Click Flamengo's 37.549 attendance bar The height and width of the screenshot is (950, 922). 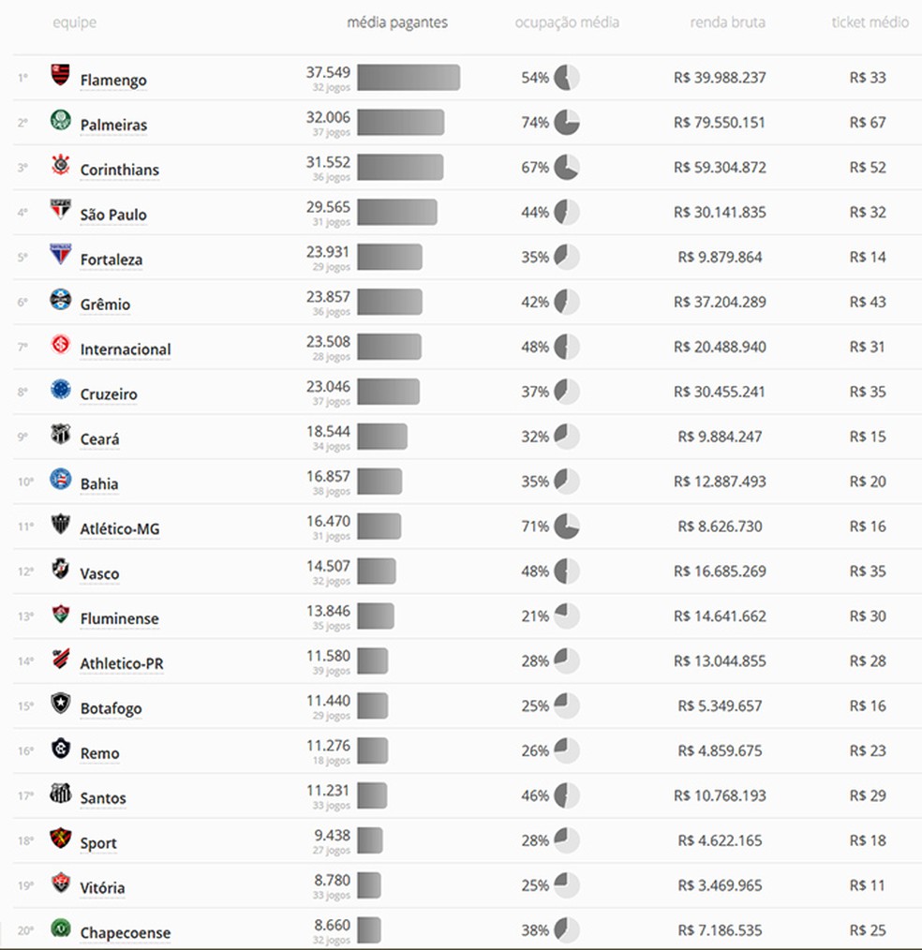click(409, 78)
